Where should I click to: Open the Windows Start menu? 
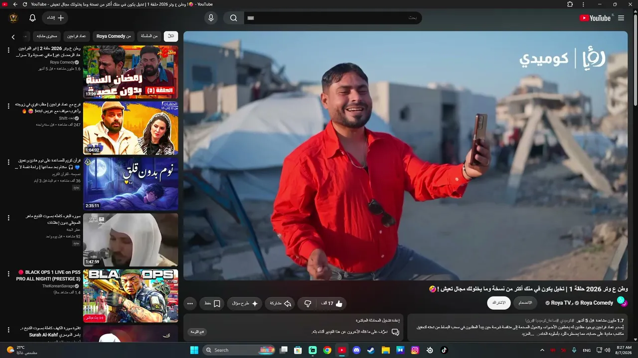194,350
